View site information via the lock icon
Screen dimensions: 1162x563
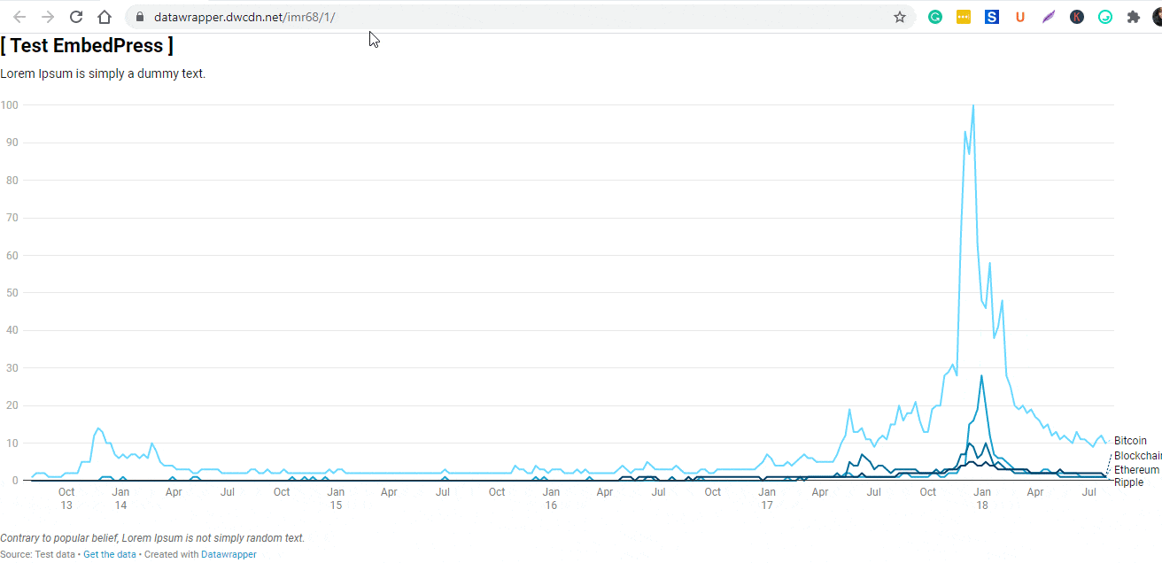pos(139,17)
